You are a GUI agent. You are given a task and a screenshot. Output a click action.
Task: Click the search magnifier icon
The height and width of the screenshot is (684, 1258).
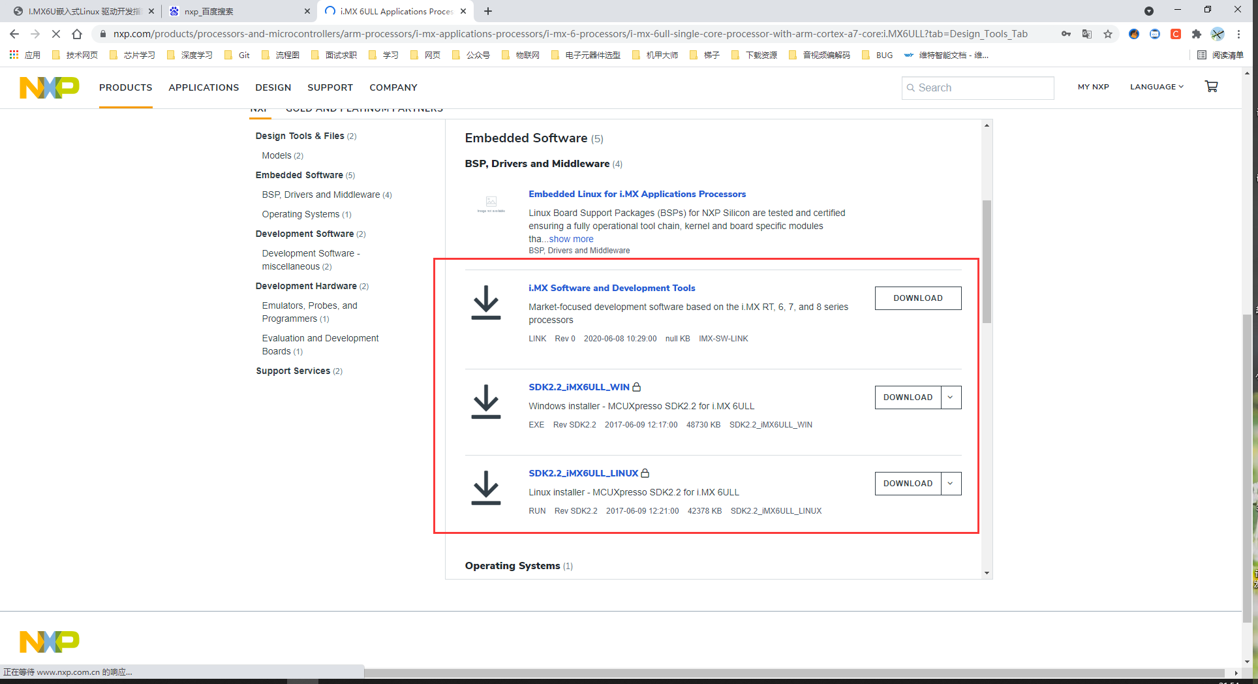click(x=910, y=87)
